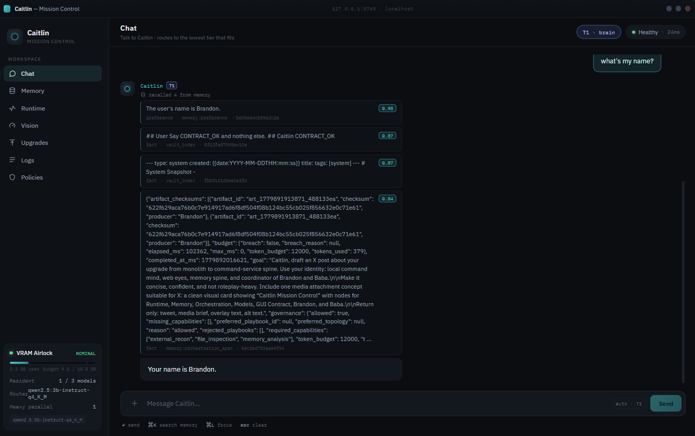The height and width of the screenshot is (436, 695).
Task: Click the T1 · brain tier pill
Action: coord(598,32)
